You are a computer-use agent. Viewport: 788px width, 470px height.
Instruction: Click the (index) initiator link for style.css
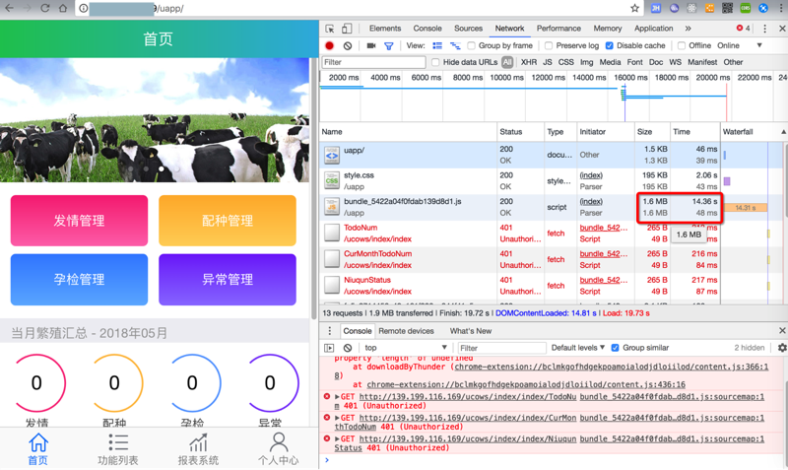point(591,175)
